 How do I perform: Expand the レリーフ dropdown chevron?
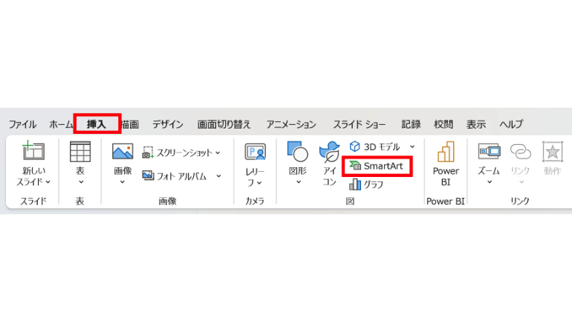tap(259, 182)
